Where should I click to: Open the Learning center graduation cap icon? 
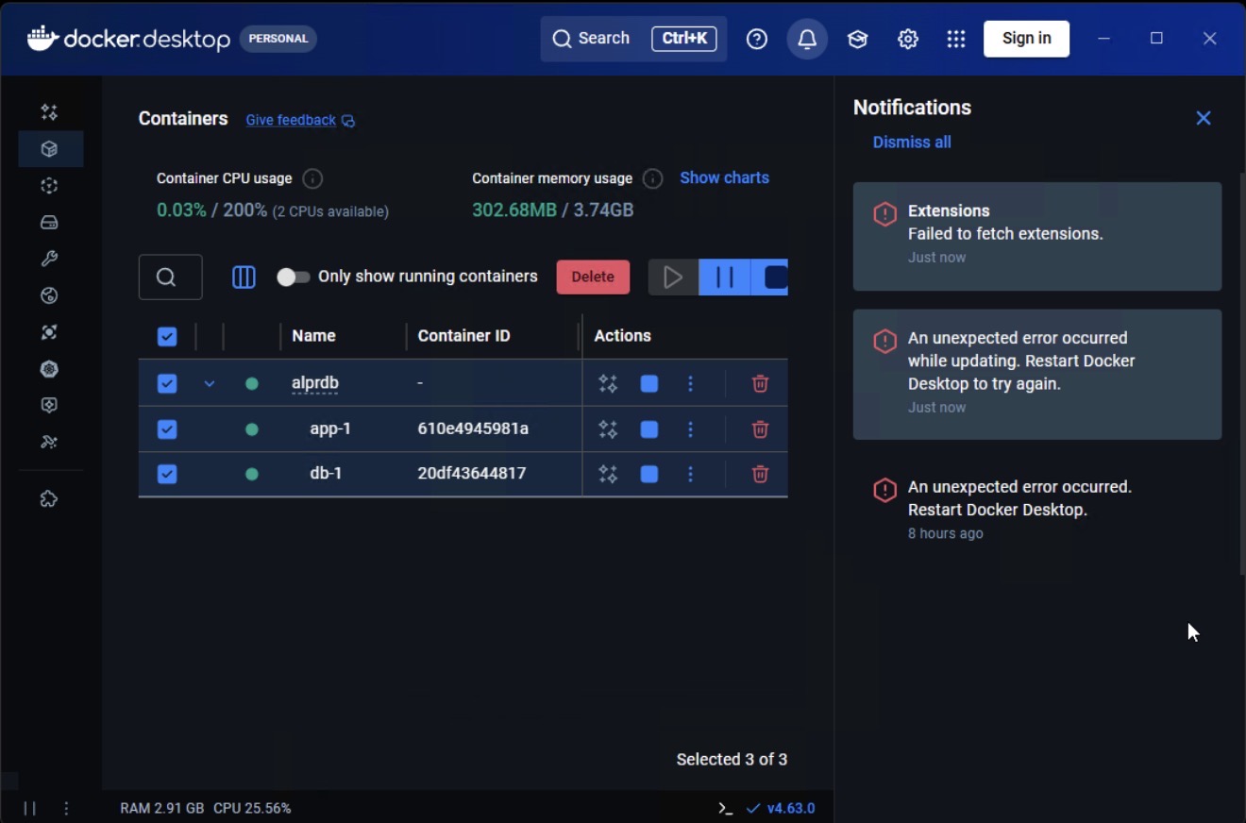[857, 39]
